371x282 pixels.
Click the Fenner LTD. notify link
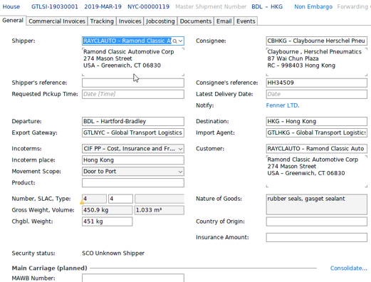click(x=283, y=105)
